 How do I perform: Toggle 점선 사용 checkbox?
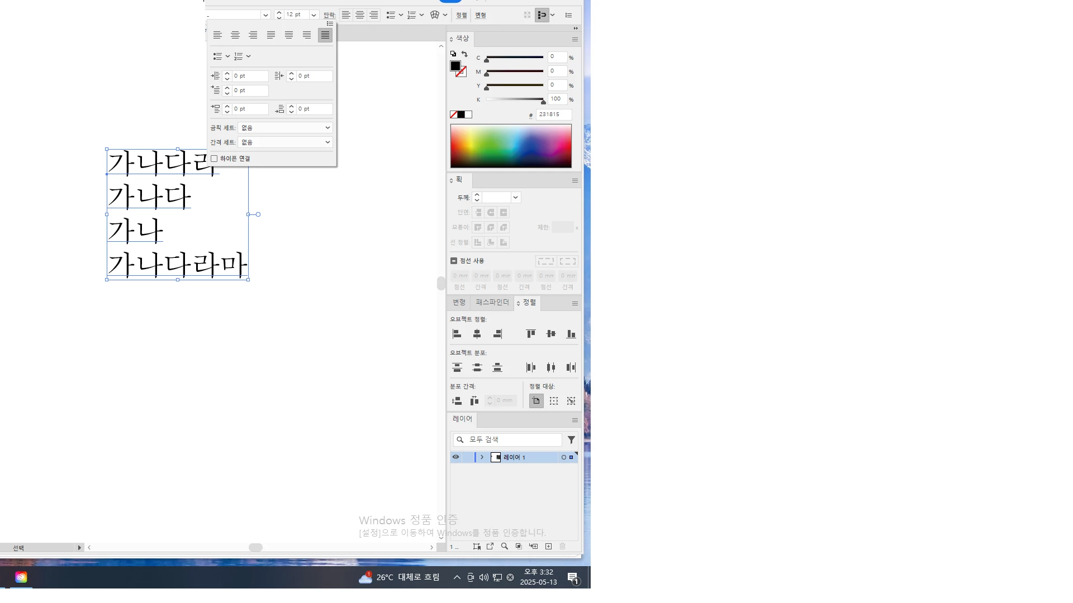point(454,261)
